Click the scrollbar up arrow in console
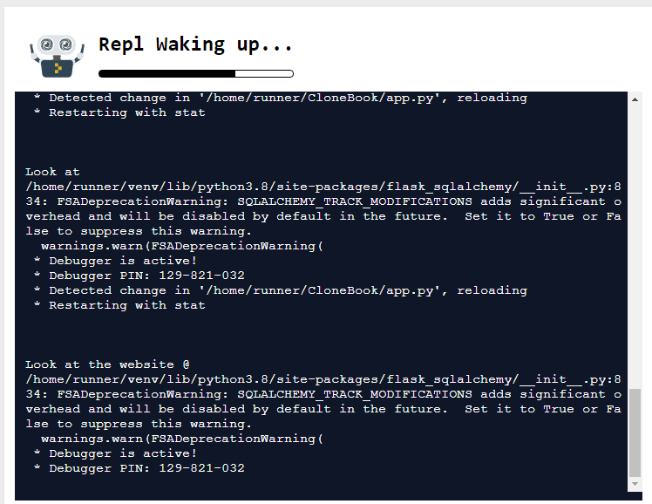This screenshot has height=504, width=652. tap(635, 99)
